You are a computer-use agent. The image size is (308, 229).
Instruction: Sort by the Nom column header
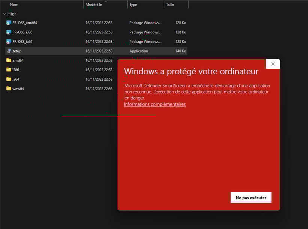pos(14,5)
